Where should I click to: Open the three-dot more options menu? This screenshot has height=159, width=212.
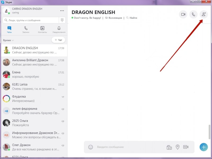pyautogui.click(x=62, y=11)
